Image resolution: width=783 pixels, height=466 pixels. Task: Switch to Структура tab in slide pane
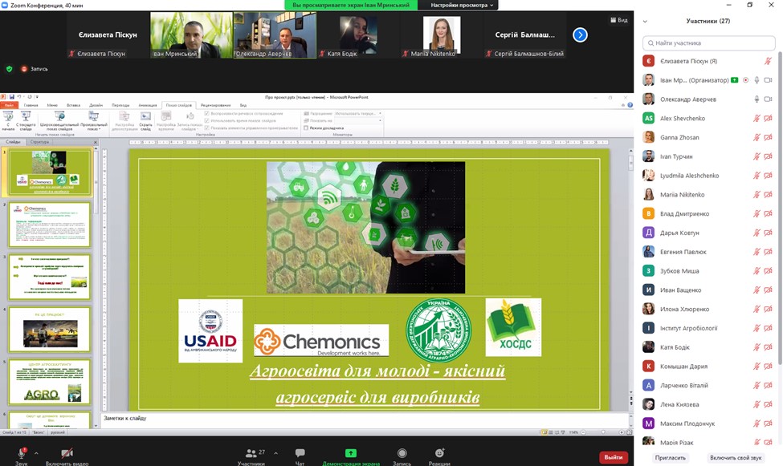click(x=40, y=142)
